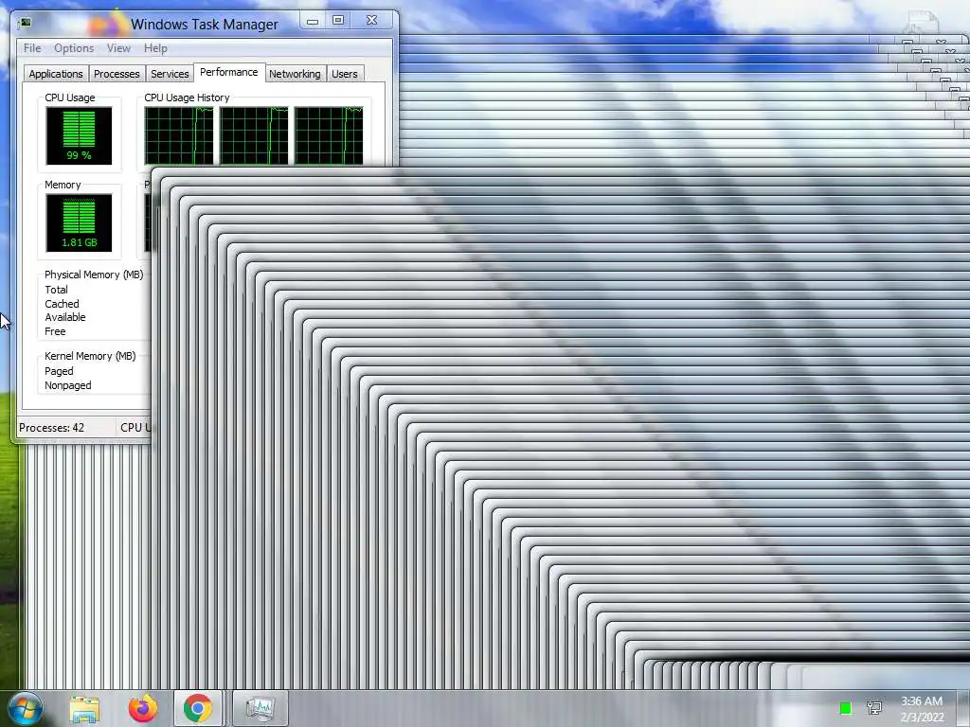This screenshot has height=727, width=970.
Task: Select the Performance tab
Action: click(x=229, y=72)
